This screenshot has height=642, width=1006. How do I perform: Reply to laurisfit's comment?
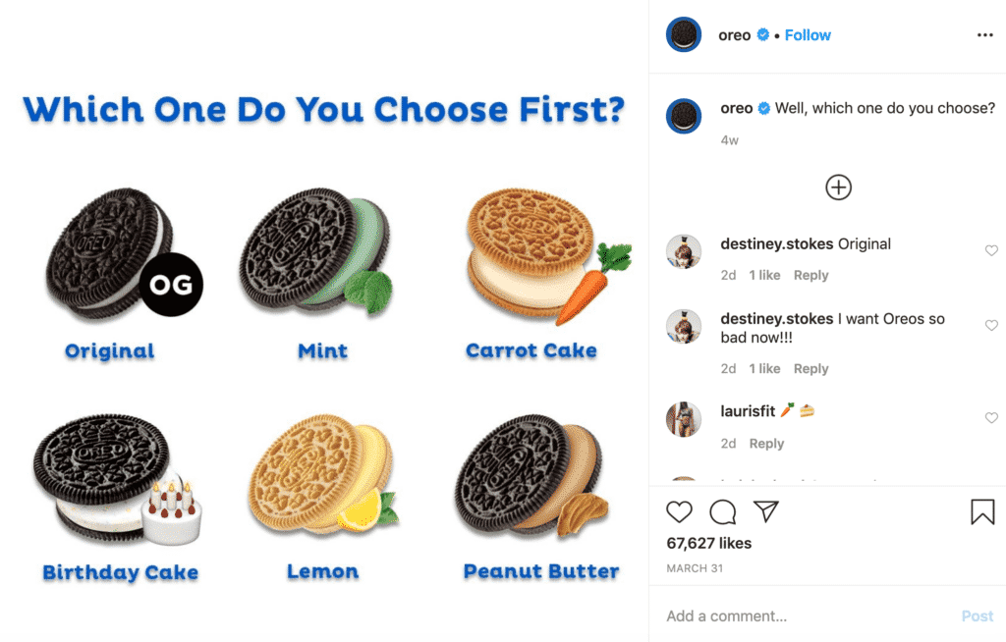766,443
